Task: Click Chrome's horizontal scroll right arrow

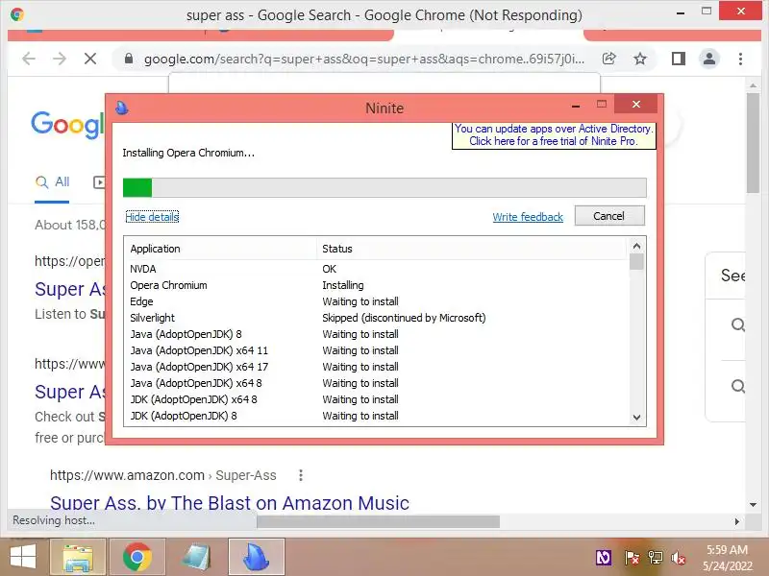Action: coord(736,521)
